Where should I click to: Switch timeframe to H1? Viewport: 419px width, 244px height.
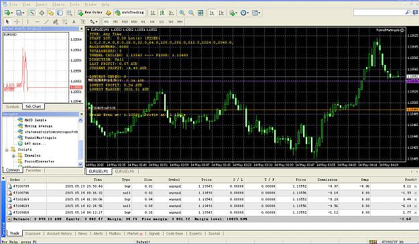click(143, 21)
